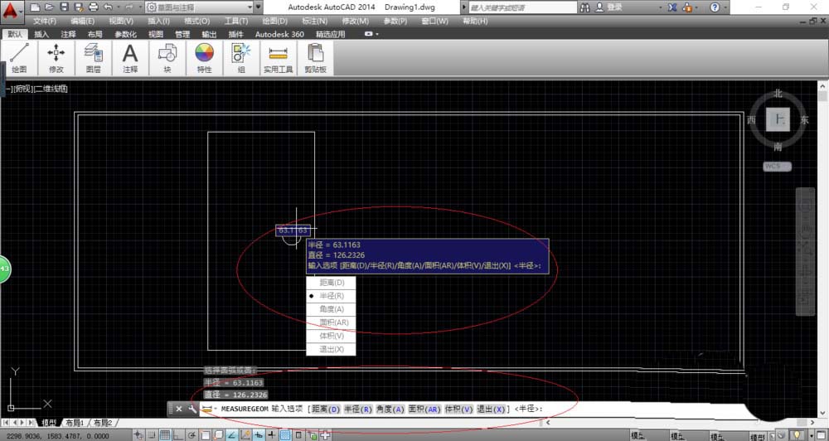Switch to the 参数化 ribbon tab
Viewport: 829px width, 441px height.
(x=125, y=34)
